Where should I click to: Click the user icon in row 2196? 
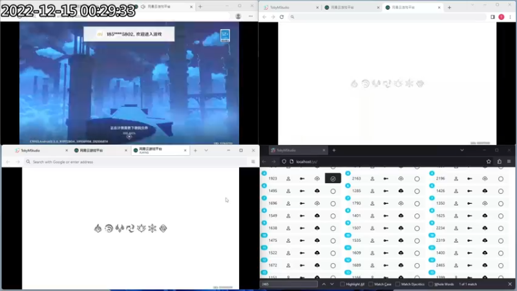coord(456,178)
